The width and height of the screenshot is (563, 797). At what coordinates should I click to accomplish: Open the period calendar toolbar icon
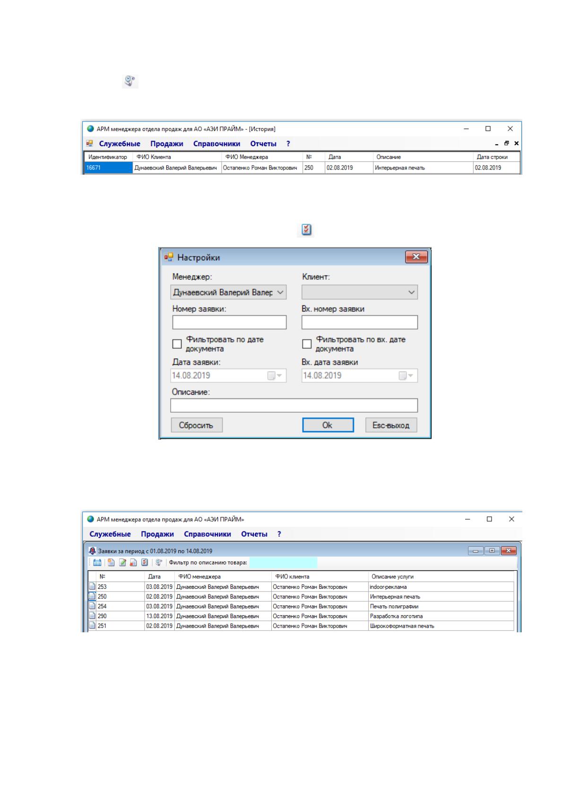click(97, 563)
